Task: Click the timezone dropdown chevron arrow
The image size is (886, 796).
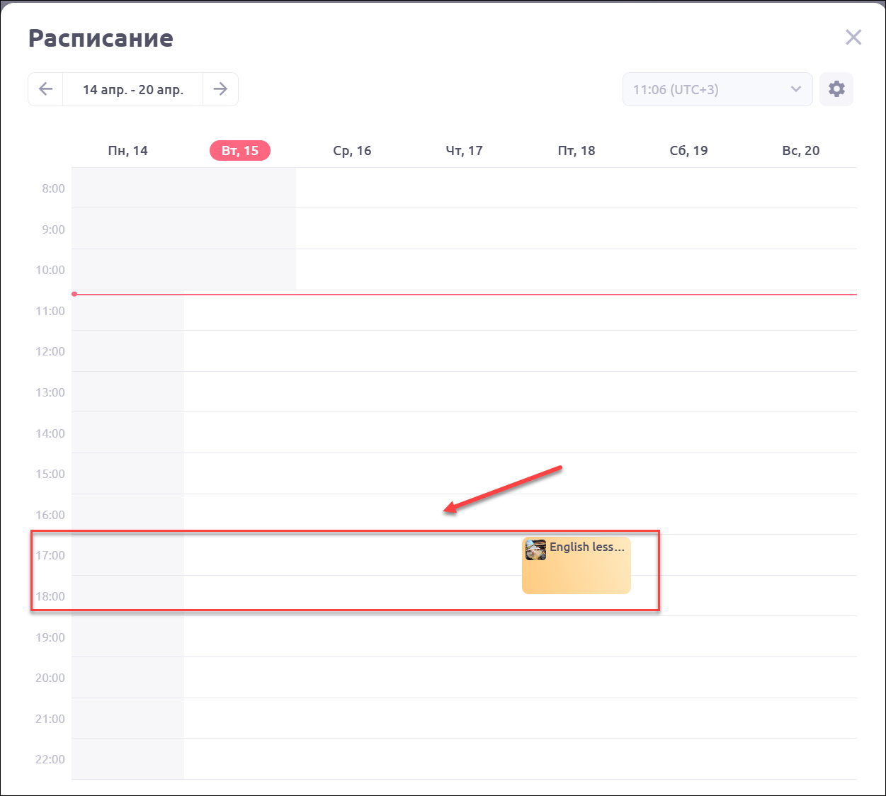Action: pyautogui.click(x=796, y=89)
